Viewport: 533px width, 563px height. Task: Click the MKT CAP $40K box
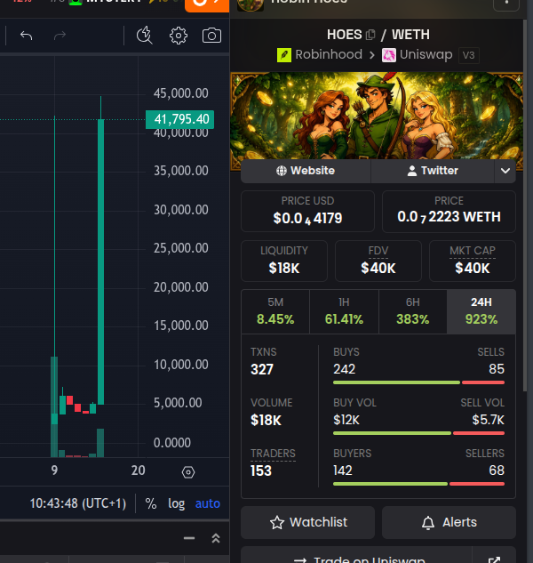pyautogui.click(x=473, y=261)
